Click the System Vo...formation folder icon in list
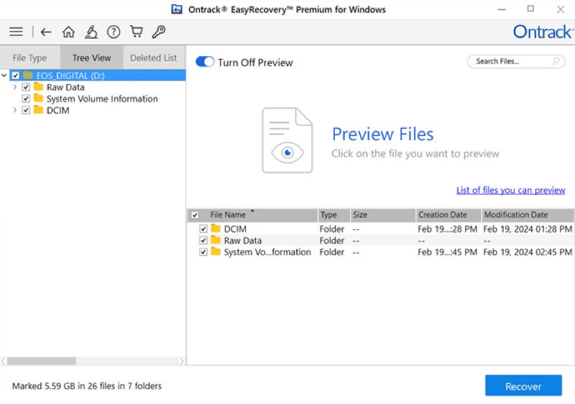575x404 pixels. tap(216, 252)
